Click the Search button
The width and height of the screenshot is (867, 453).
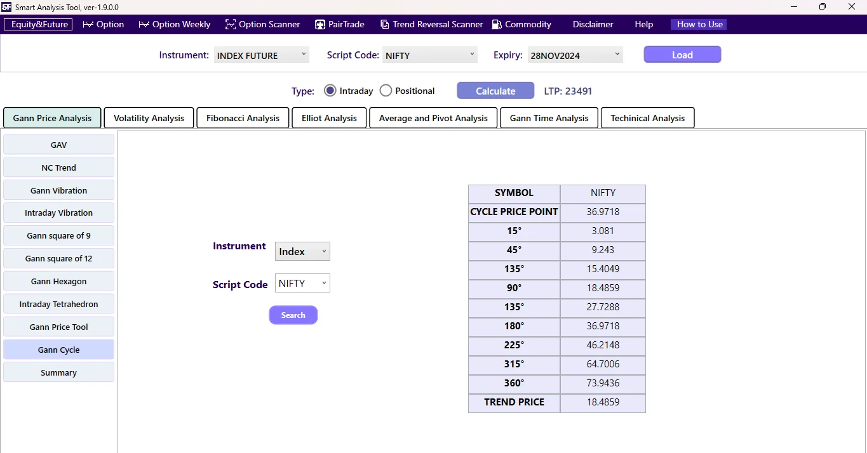click(x=293, y=315)
